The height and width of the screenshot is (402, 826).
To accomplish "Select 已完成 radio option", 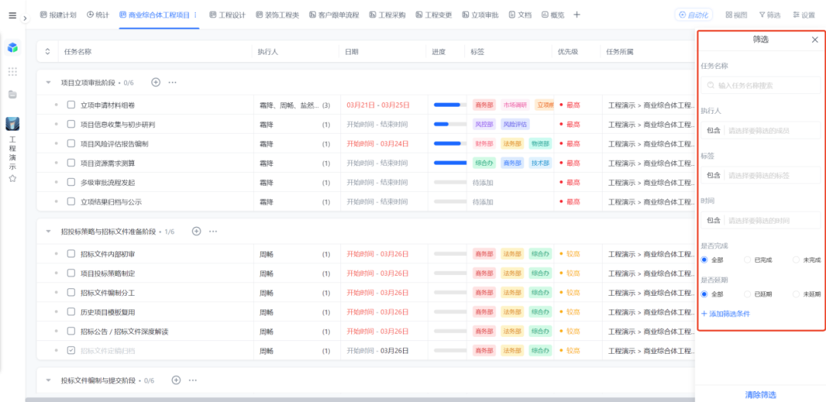I will point(747,260).
